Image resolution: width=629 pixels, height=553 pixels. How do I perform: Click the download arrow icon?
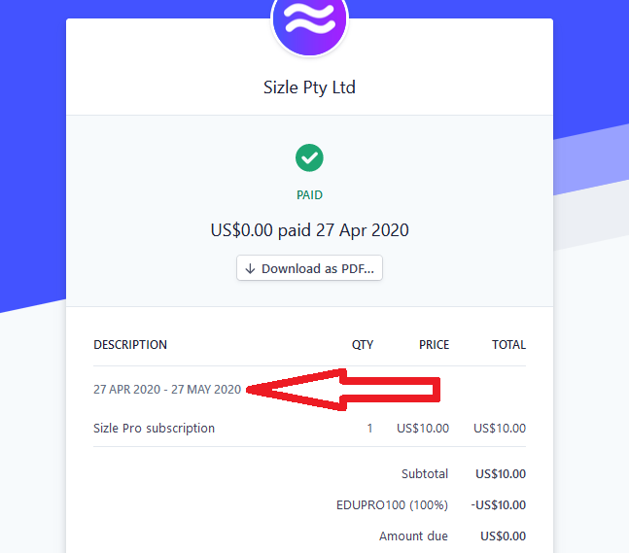click(x=251, y=269)
